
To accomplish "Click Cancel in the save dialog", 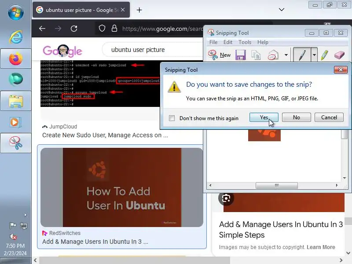I will [x=329, y=117].
